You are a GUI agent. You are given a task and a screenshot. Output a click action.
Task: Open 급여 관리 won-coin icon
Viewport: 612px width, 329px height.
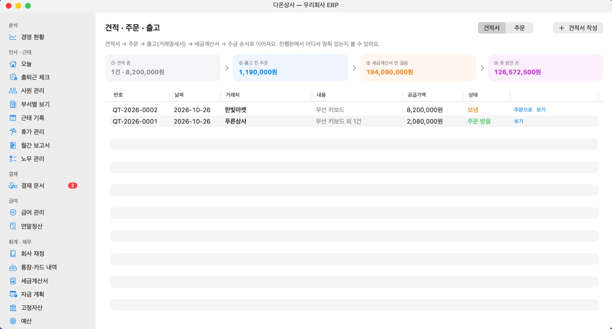pyautogui.click(x=13, y=213)
